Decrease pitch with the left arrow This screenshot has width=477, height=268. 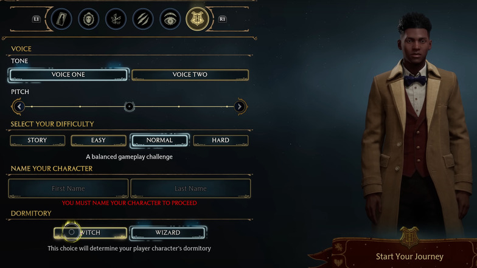click(19, 107)
